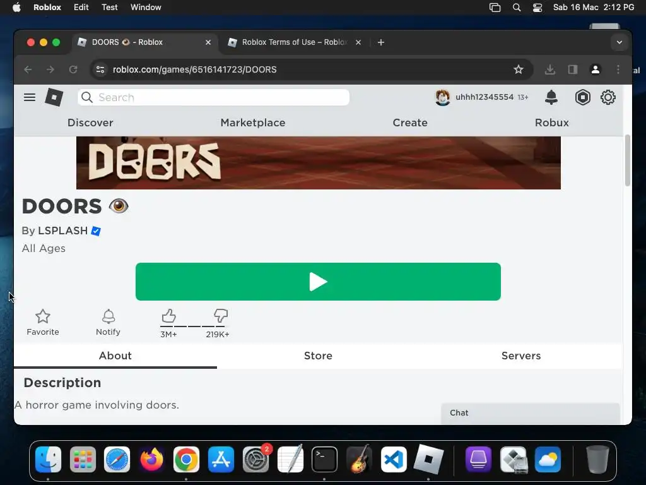Expand the Chat panel
This screenshot has width=646, height=485.
(x=530, y=413)
